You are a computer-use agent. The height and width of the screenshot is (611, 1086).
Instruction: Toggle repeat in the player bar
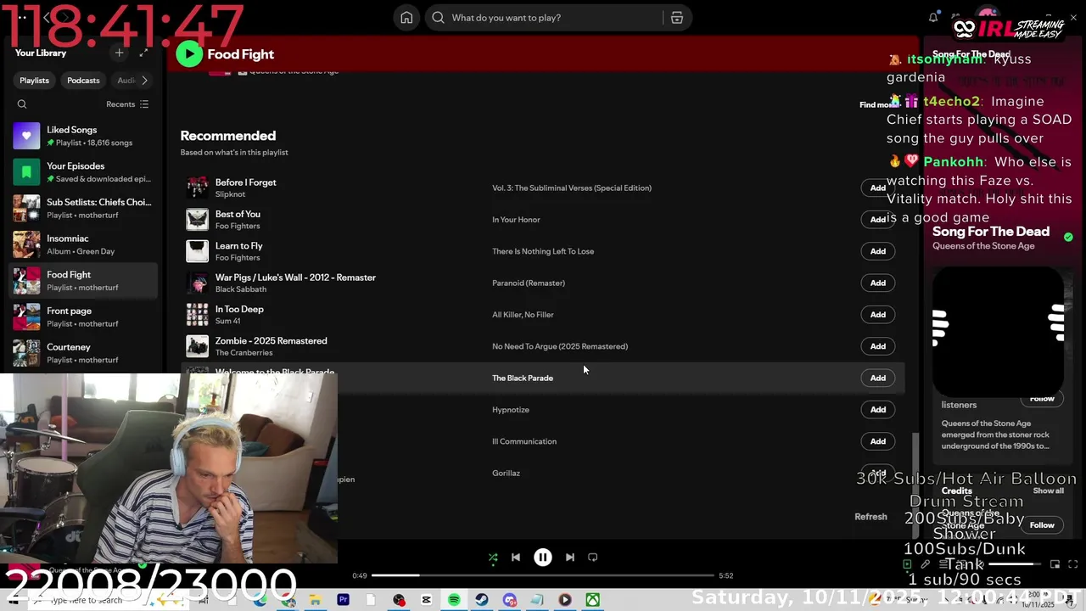point(593,558)
